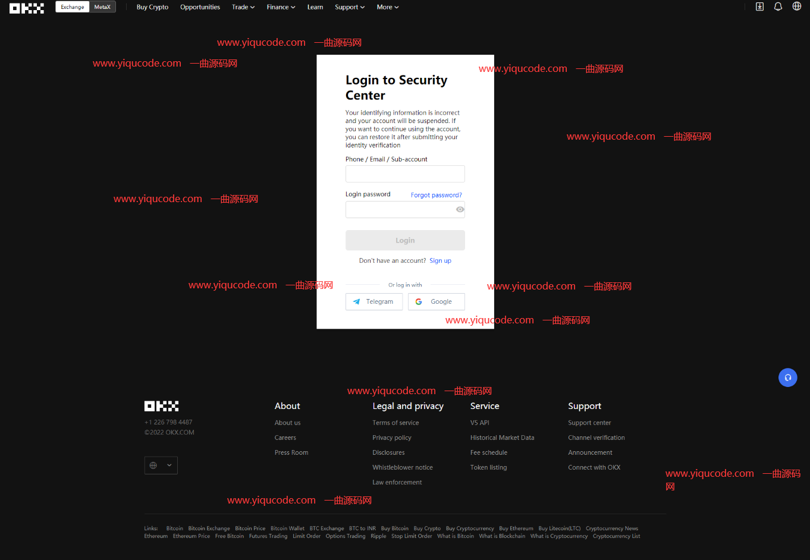Click the What is Cryptocurrency footer link
This screenshot has width=810, height=560.
(559, 536)
